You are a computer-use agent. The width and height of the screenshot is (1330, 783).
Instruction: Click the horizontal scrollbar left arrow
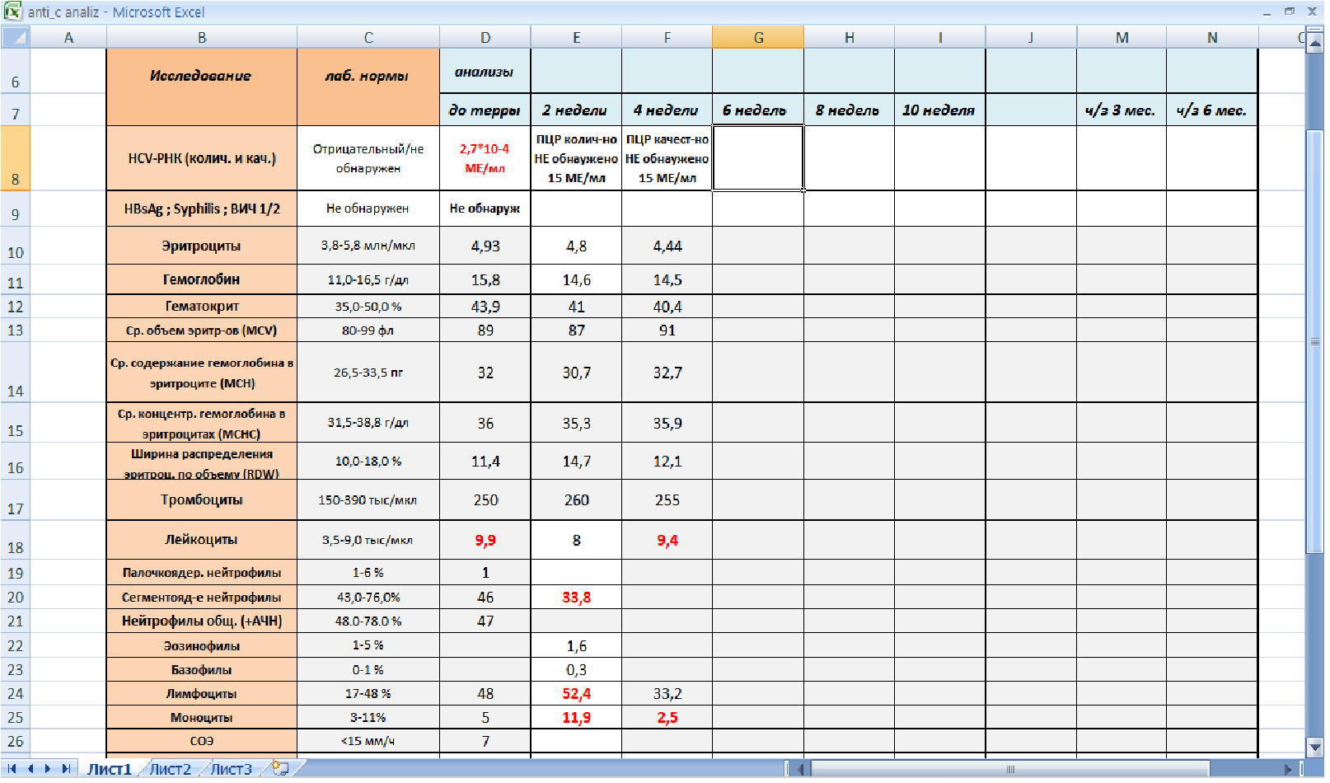coord(799,769)
